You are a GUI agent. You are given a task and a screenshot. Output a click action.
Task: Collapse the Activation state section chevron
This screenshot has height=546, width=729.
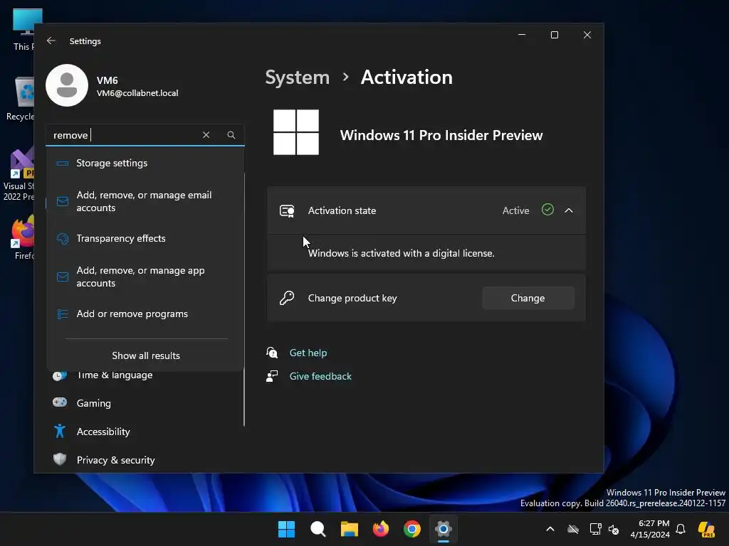click(x=569, y=210)
